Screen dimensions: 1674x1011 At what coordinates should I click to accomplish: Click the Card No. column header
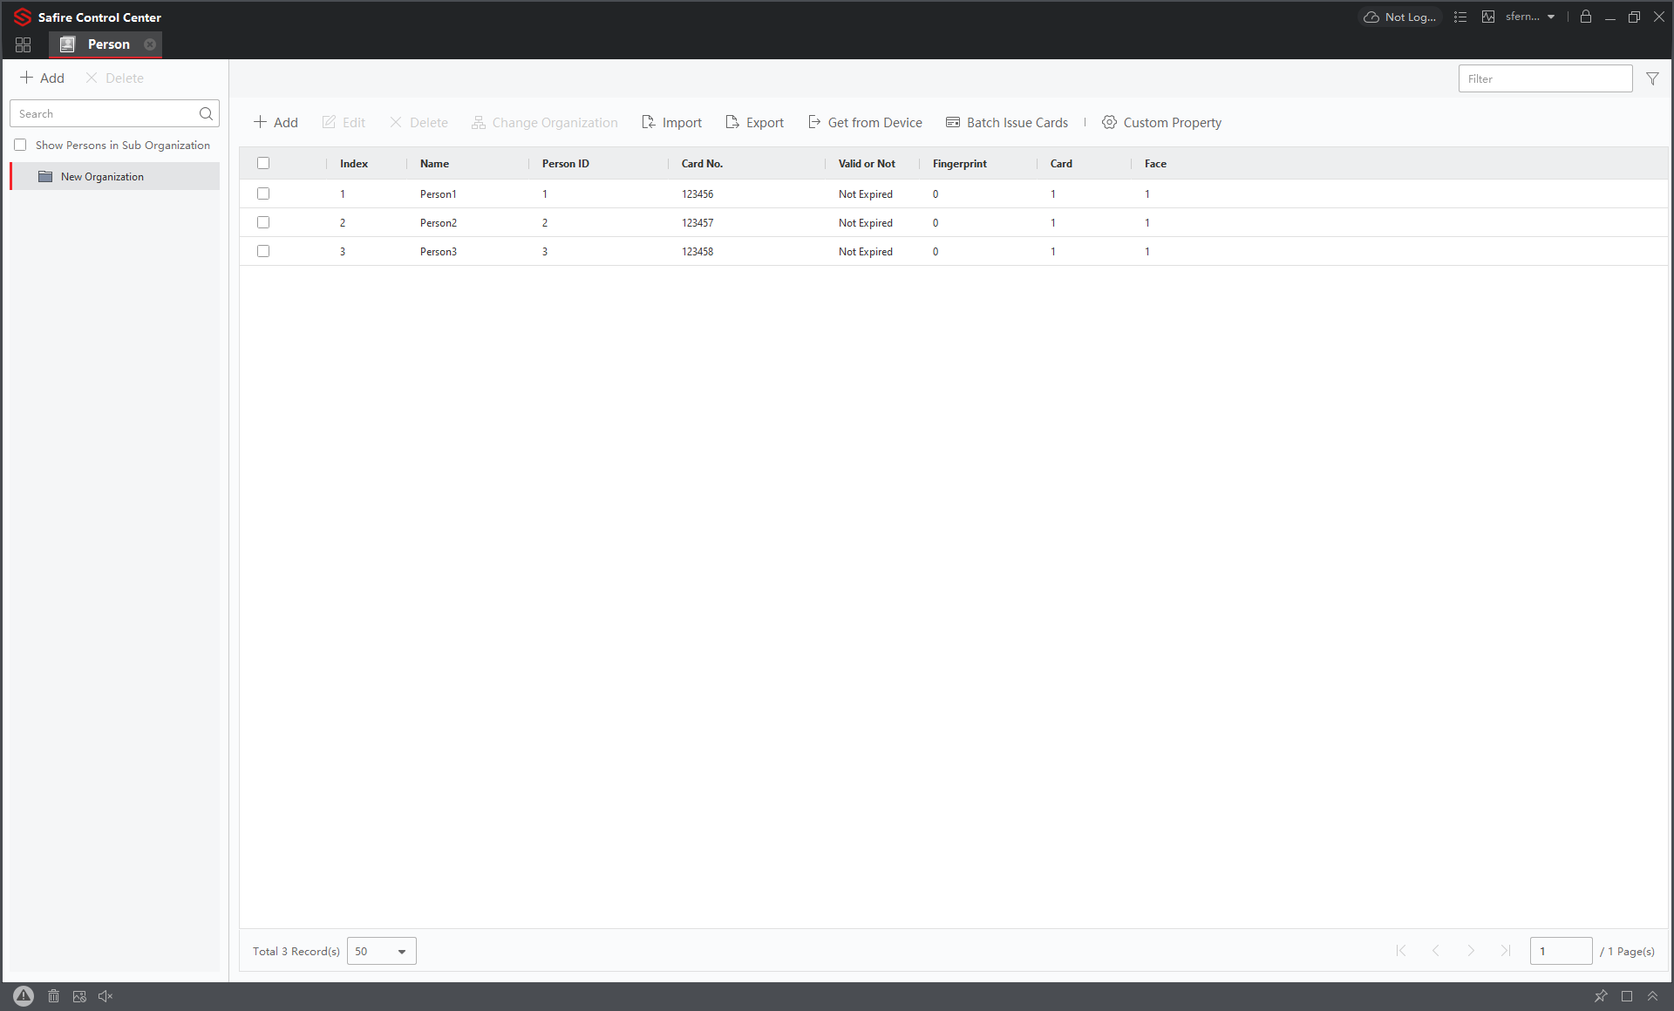pyautogui.click(x=702, y=163)
